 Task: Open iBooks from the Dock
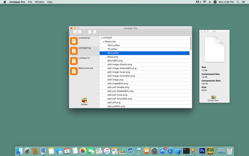point(146,151)
